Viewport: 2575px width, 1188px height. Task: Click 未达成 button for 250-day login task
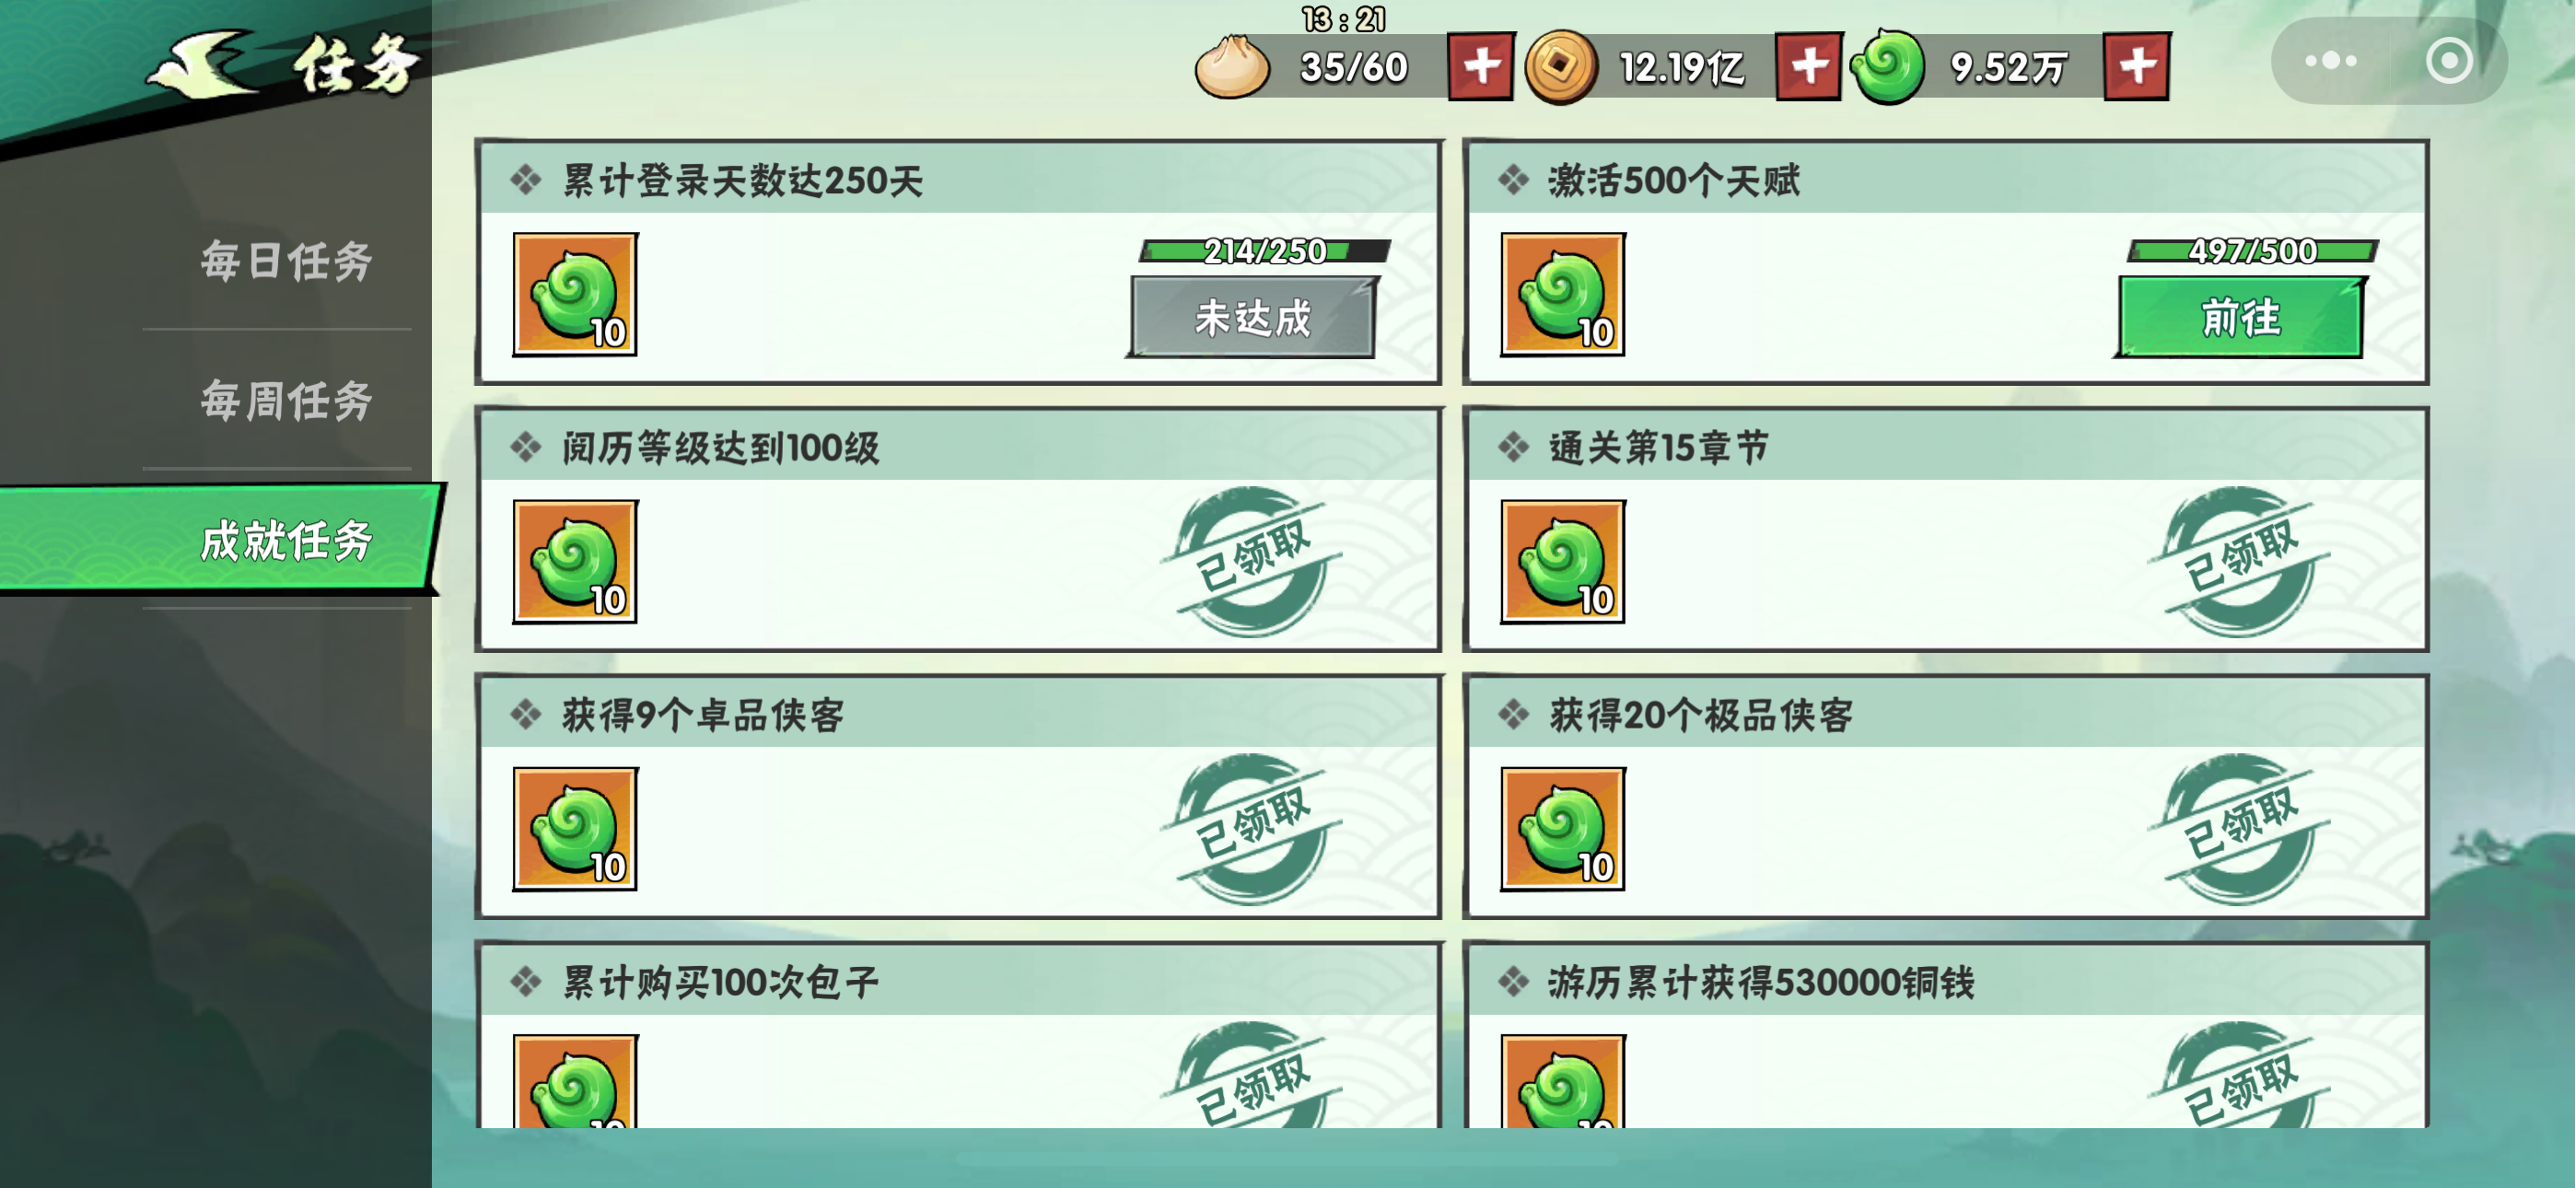(x=1253, y=318)
